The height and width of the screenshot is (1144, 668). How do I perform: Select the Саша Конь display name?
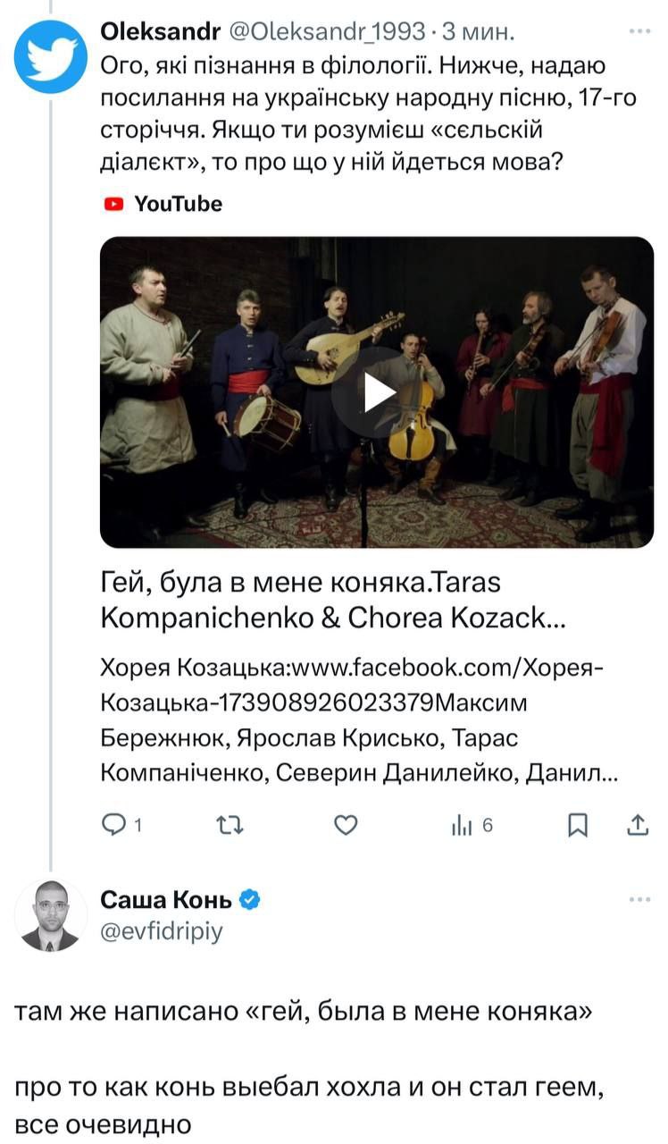[x=166, y=899]
